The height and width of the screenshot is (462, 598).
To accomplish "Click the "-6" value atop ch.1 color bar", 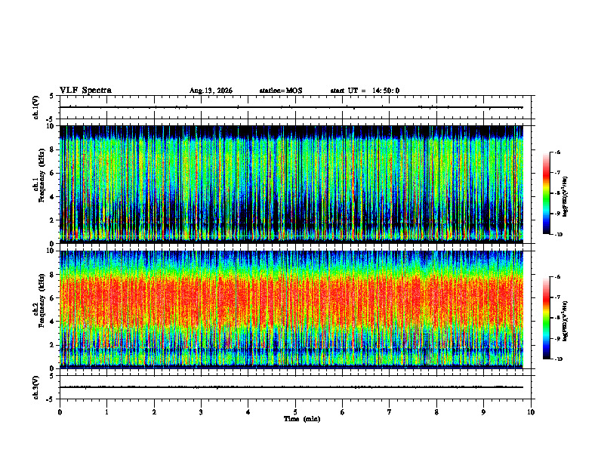I will pos(557,152).
